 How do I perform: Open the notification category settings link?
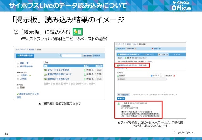pos(28,96)
